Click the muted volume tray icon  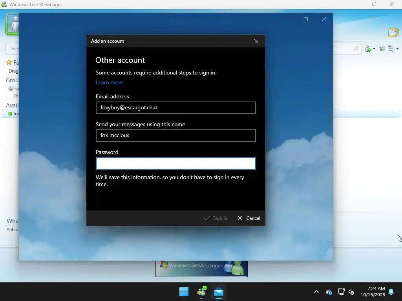tap(351, 292)
